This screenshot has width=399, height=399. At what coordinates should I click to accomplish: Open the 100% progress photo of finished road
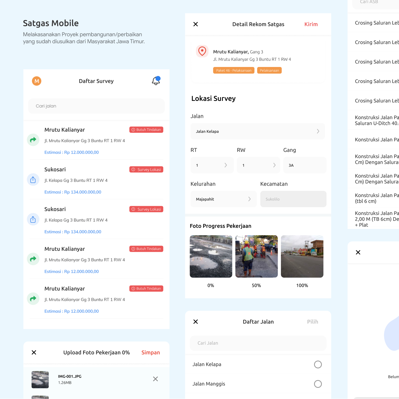(x=302, y=256)
